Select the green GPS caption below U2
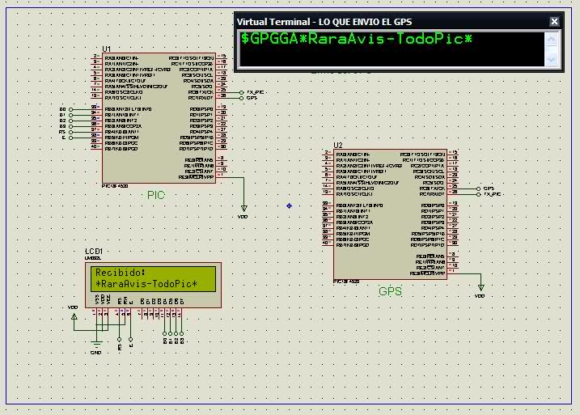Screen dimensions: 580x415 [390, 291]
